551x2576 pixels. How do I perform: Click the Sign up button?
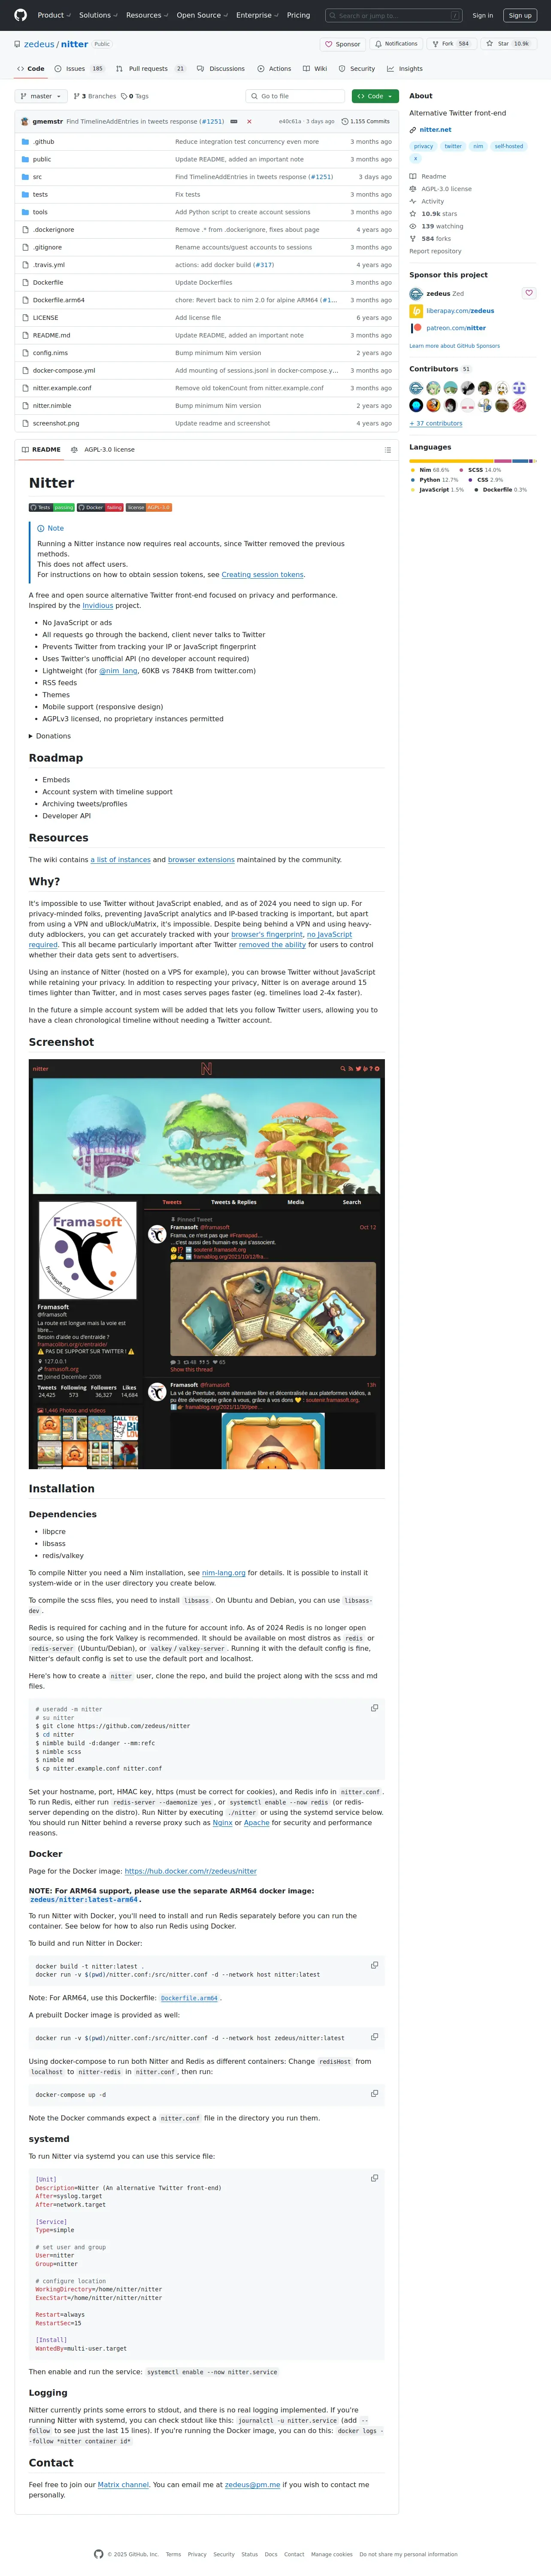(520, 15)
